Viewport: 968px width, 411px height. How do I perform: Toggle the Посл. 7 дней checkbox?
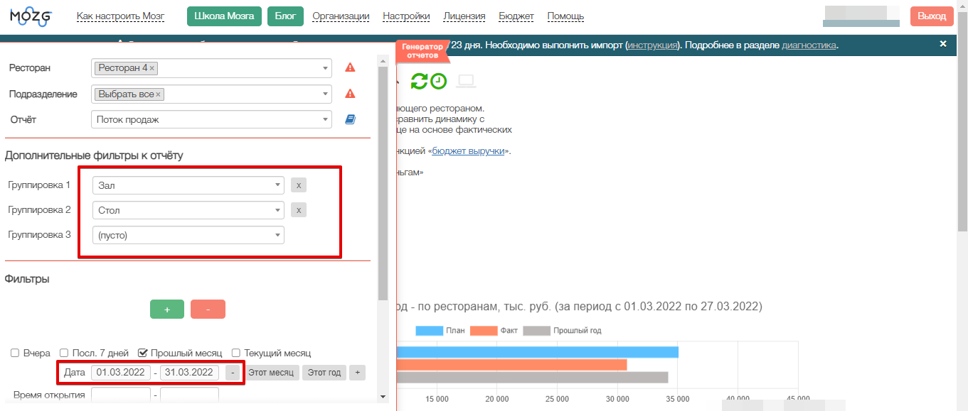pos(64,353)
